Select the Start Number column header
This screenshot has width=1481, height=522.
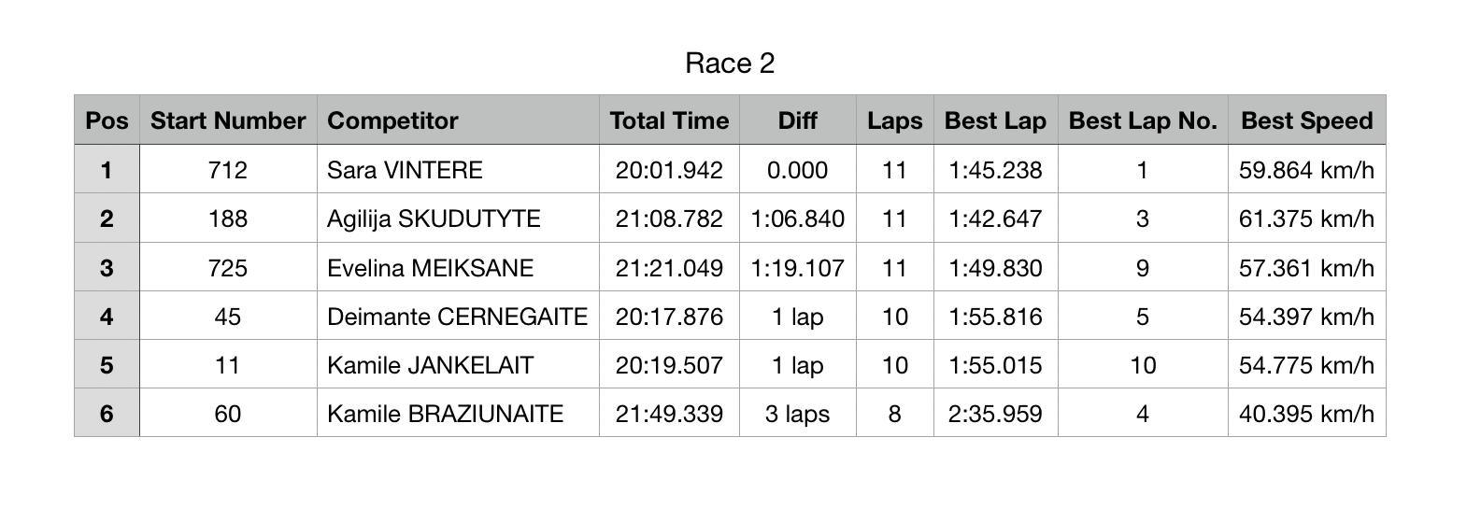[228, 120]
